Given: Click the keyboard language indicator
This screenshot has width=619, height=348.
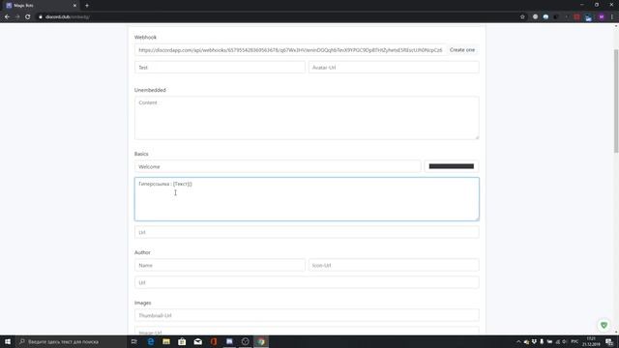Looking at the screenshot, I should click(x=575, y=341).
